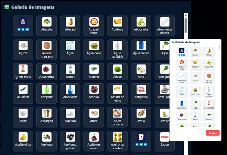
Task: Click the scroll up arrow of large gallery
Action: pos(186,15)
